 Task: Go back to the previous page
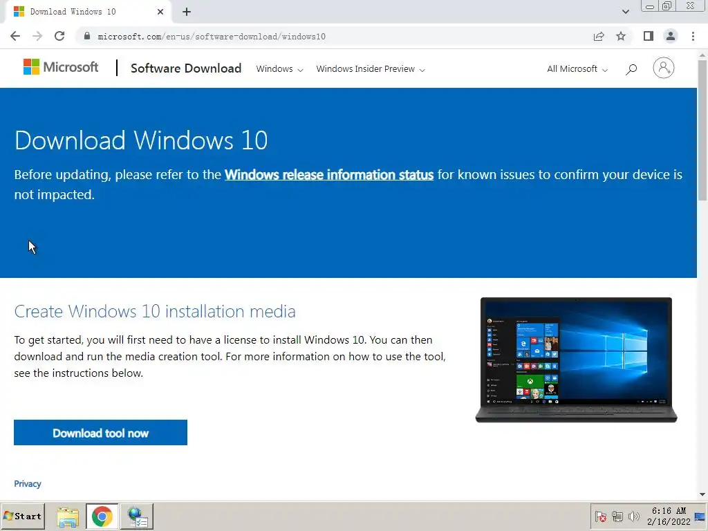tap(15, 36)
